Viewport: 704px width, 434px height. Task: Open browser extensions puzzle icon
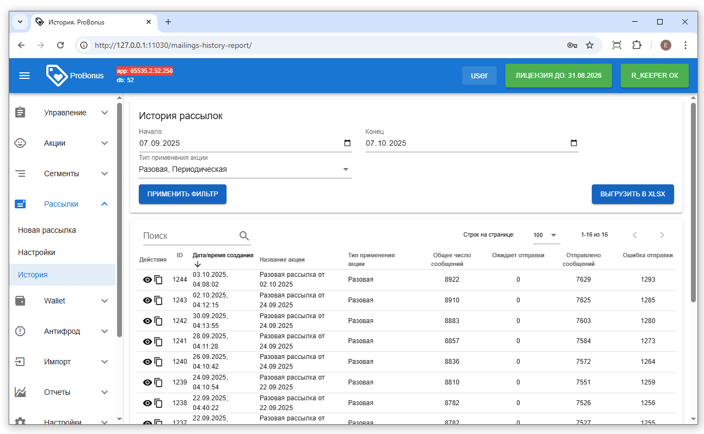636,45
